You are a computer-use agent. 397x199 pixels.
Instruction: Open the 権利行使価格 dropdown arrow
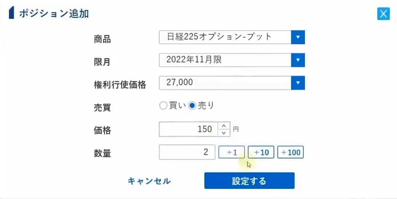298,83
